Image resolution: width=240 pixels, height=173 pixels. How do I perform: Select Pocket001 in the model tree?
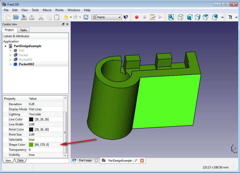coord(26,60)
